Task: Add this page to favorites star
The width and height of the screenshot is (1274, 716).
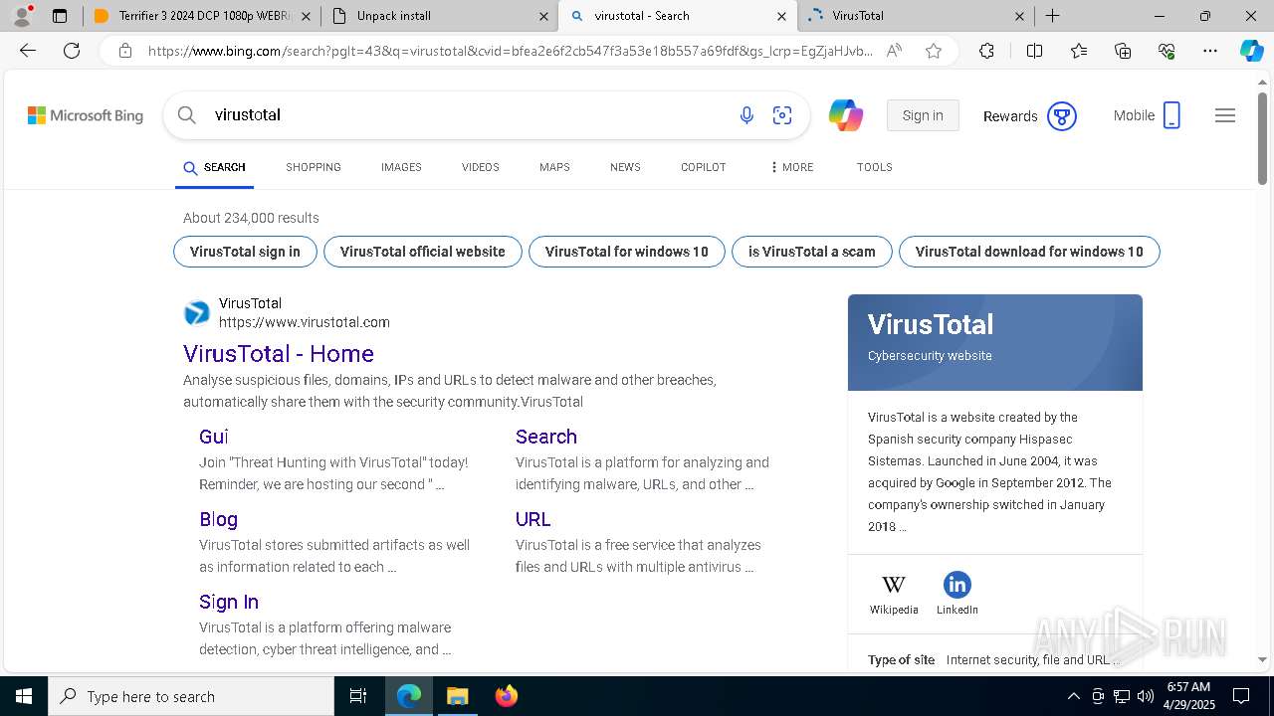Action: pos(934,51)
